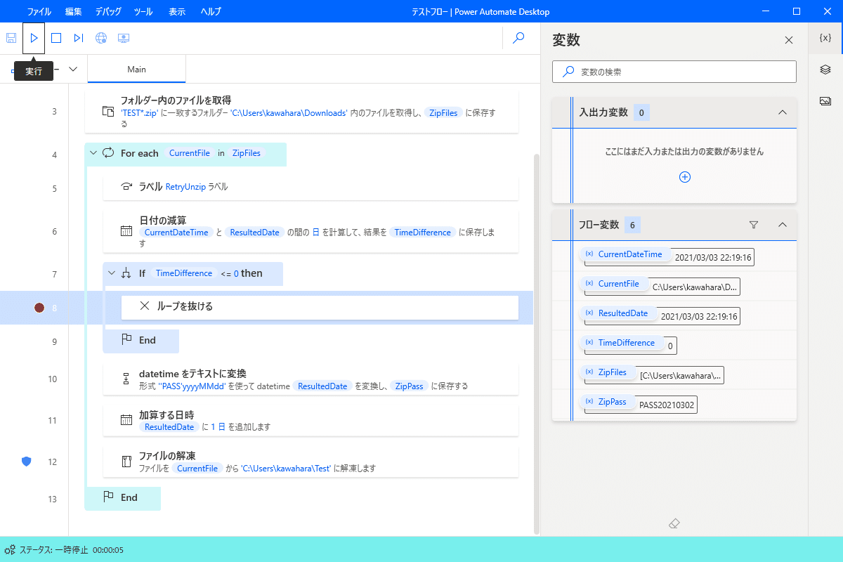This screenshot has width=843, height=562.
Task: Collapse the 入出力変数 section
Action: tap(782, 112)
